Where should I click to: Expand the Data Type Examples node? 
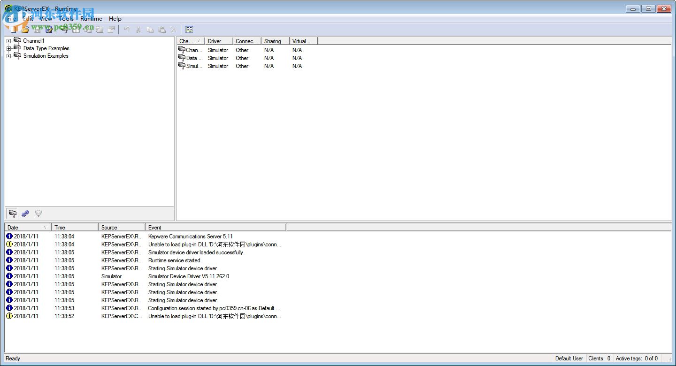click(x=8, y=49)
